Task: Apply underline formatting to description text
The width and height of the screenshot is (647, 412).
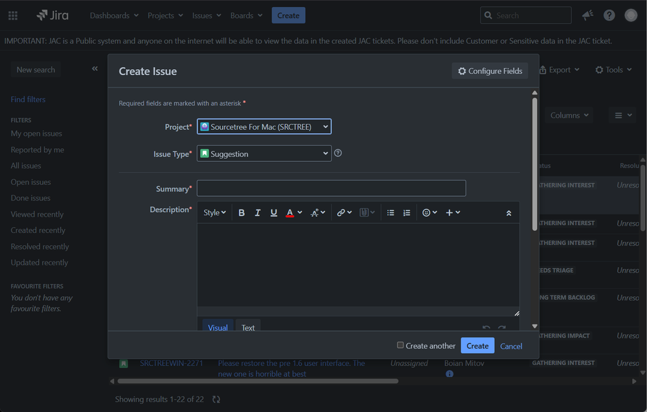Action: pos(273,213)
